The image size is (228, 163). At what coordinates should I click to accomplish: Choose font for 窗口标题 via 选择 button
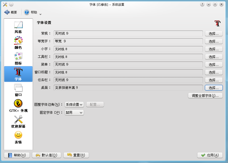click(214, 73)
